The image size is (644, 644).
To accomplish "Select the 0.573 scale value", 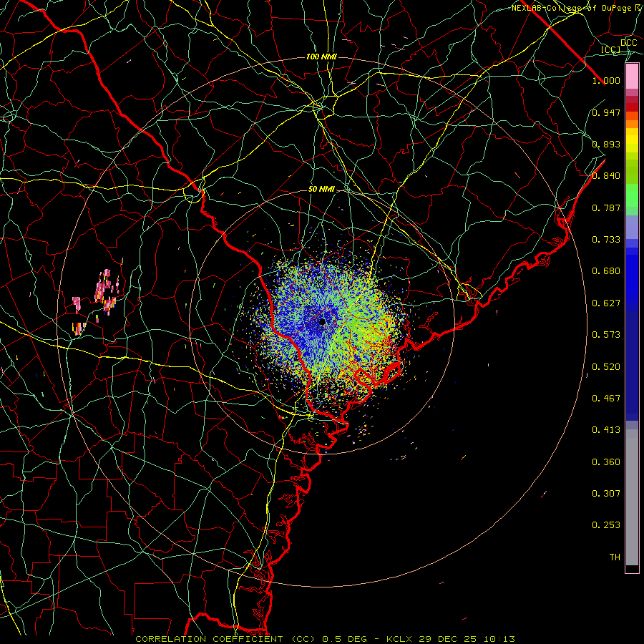I will point(606,335).
